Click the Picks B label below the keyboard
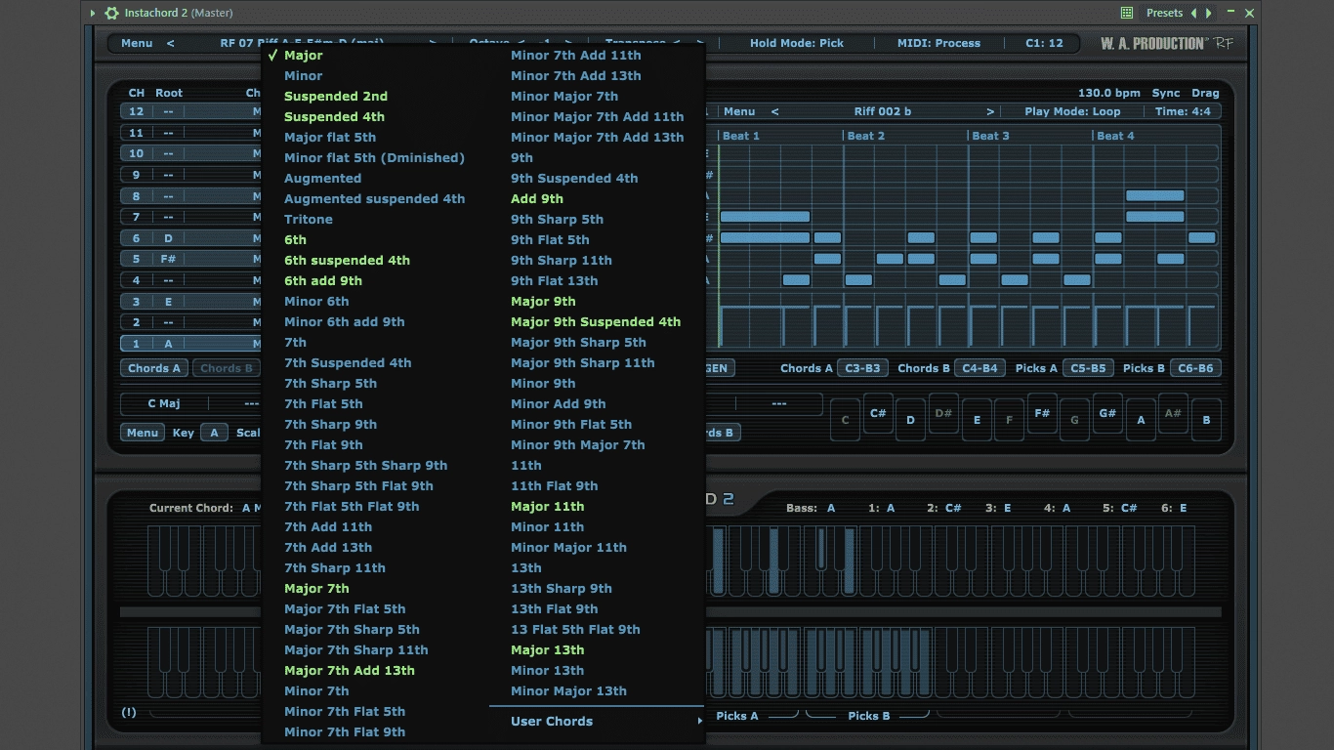Image resolution: width=1334 pixels, height=750 pixels. pos(869,716)
